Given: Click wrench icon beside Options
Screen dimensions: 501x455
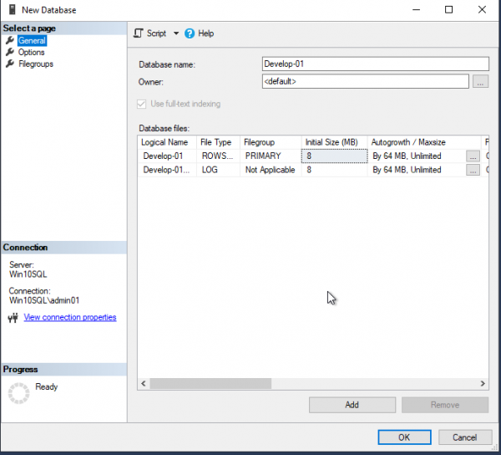Looking at the screenshot, I should (x=10, y=52).
